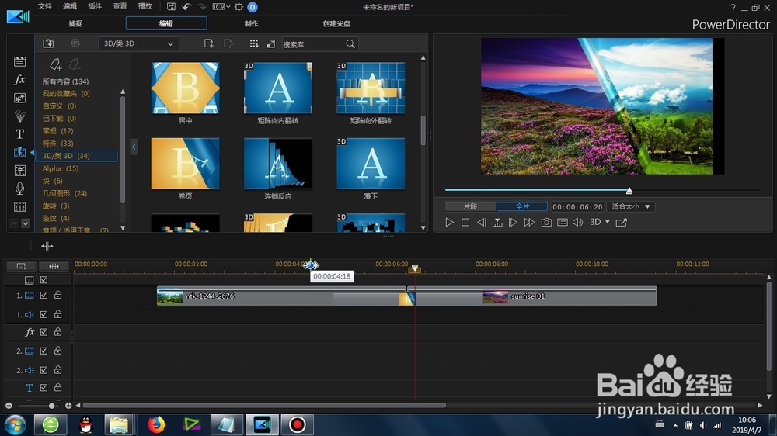Screen dimensions: 777x436
Task: Open the 编辑 menu in menu bar
Action: pyautogui.click(x=70, y=6)
